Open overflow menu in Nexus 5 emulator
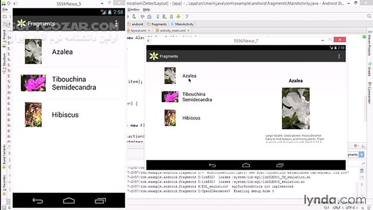This screenshot has width=373, height=210. 116,24
